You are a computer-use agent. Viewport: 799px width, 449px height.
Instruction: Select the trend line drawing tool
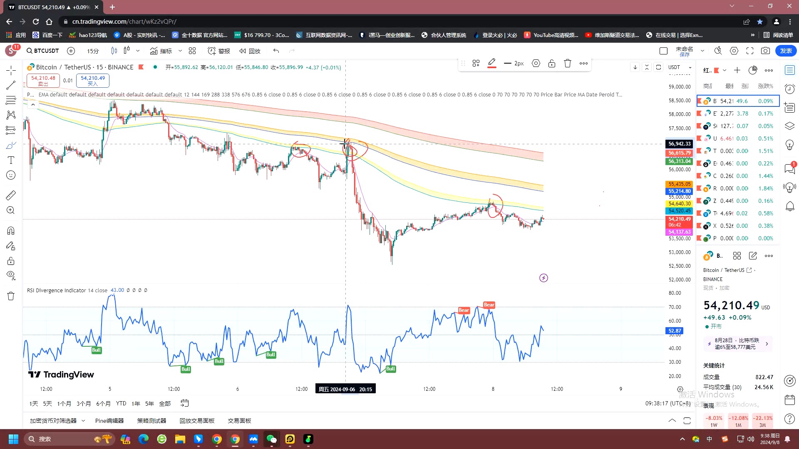pos(11,85)
